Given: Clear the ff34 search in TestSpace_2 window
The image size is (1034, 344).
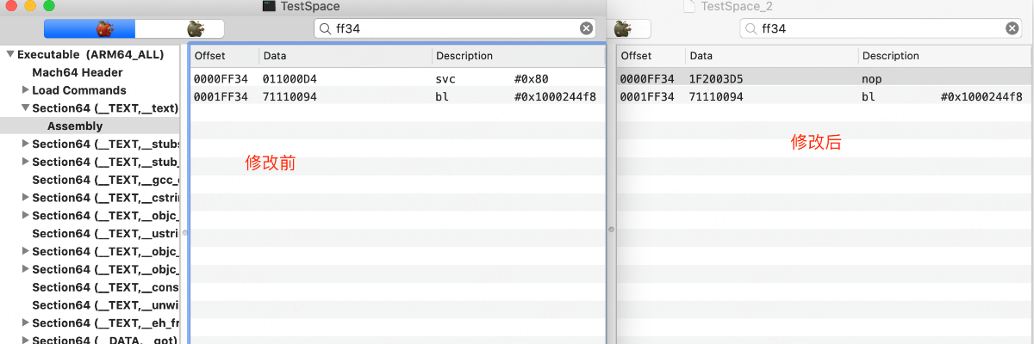Looking at the screenshot, I should click(x=1012, y=28).
